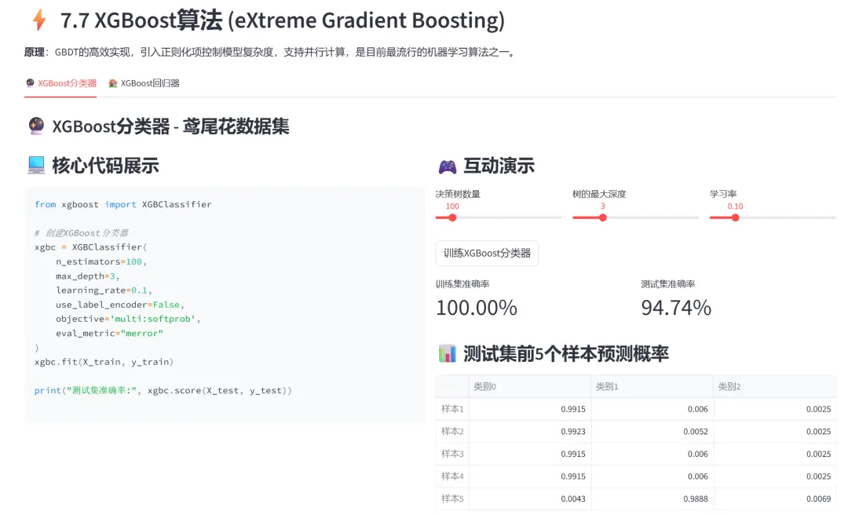848x515 pixels.
Task: Click the from xgboost import XGBClassifier line
Action: 122,204
